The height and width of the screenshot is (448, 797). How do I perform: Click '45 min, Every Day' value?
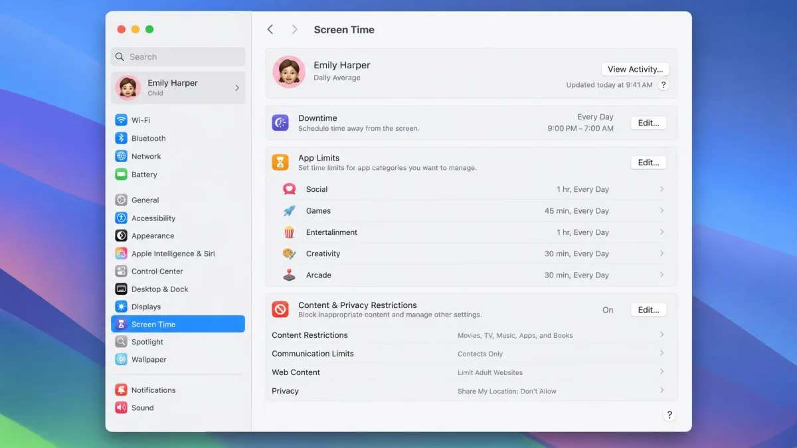pos(577,210)
